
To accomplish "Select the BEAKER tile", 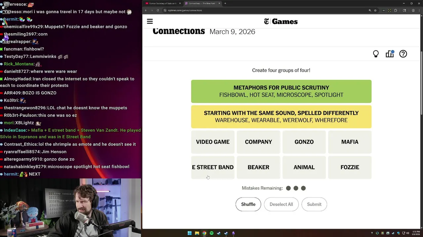I will (258, 167).
